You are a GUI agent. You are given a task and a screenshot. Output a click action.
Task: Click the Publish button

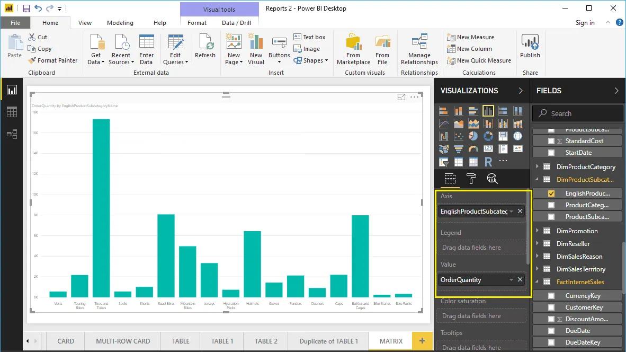(x=529, y=47)
